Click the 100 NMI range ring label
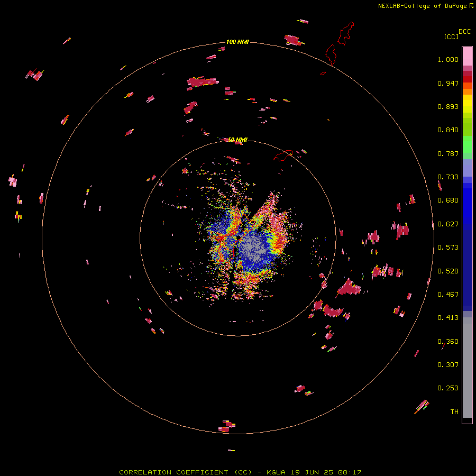The width and height of the screenshot is (476, 476). 237,42
